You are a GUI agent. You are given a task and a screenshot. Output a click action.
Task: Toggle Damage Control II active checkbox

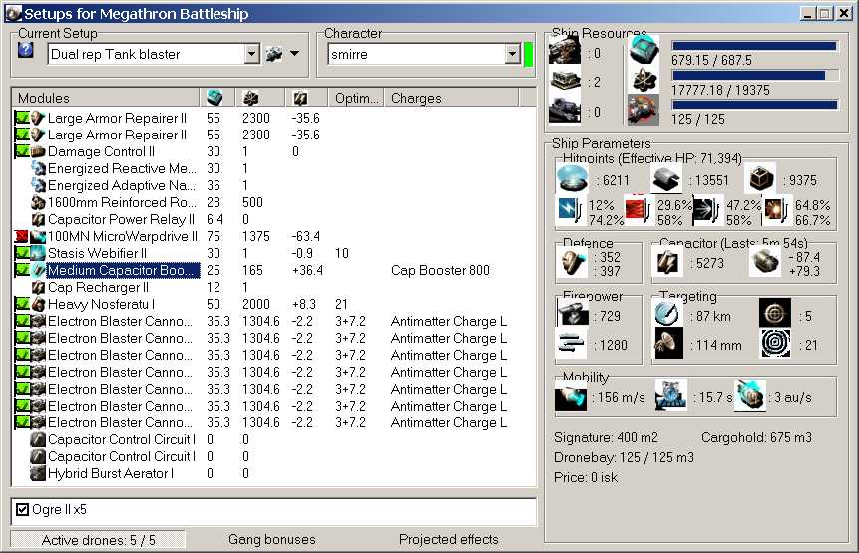(23, 151)
